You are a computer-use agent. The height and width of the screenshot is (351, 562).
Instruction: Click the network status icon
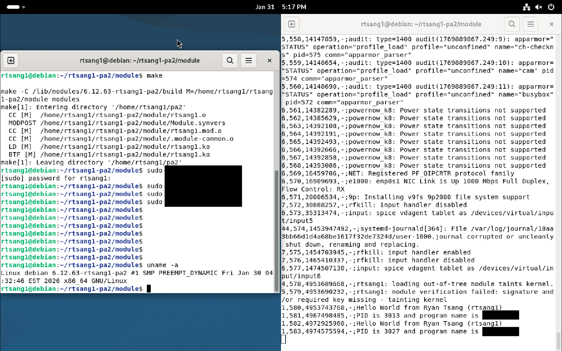click(526, 7)
